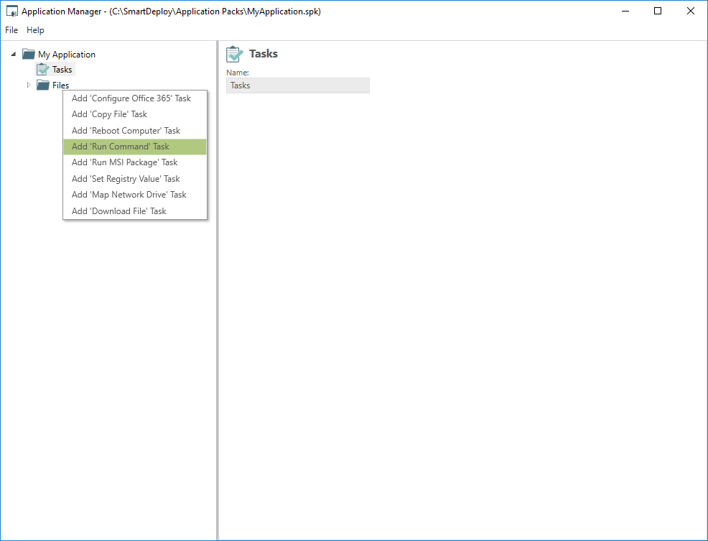Choose Add 'Copy File' Task

(134, 114)
